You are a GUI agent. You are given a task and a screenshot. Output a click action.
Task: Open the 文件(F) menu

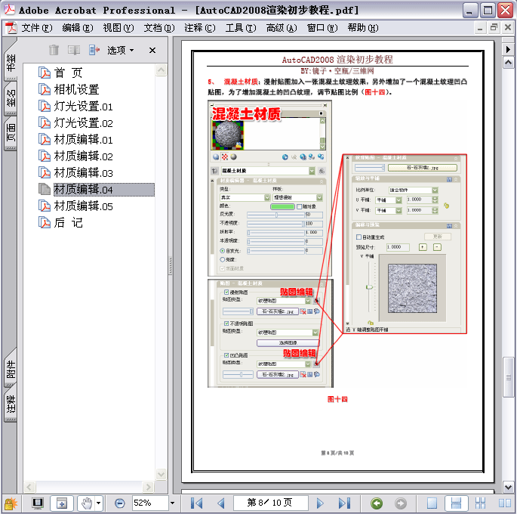coord(36,28)
